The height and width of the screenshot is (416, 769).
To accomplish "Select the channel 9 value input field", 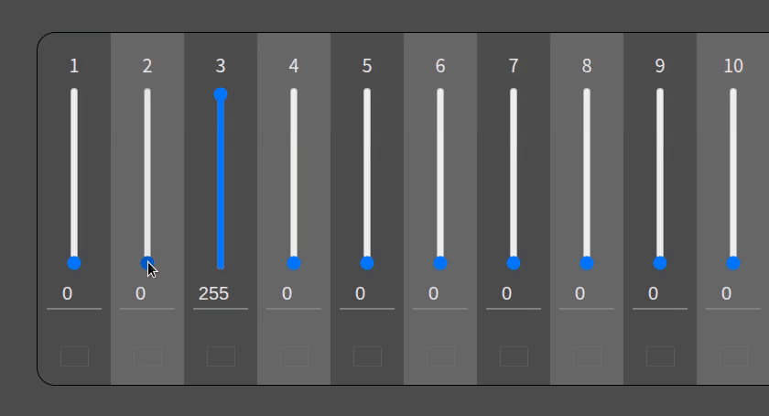I will (660, 294).
